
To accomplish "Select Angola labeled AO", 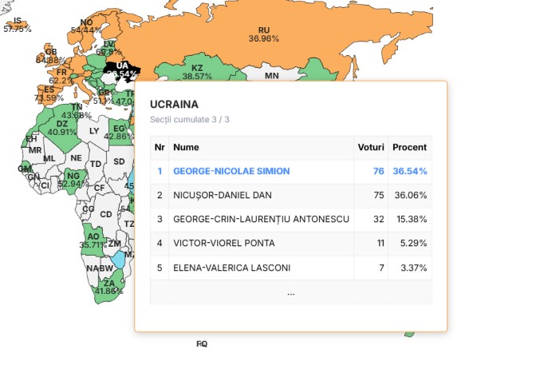I will (x=93, y=240).
